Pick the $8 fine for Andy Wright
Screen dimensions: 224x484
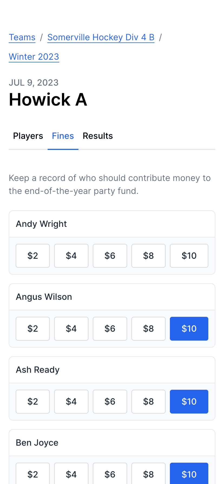(148, 256)
